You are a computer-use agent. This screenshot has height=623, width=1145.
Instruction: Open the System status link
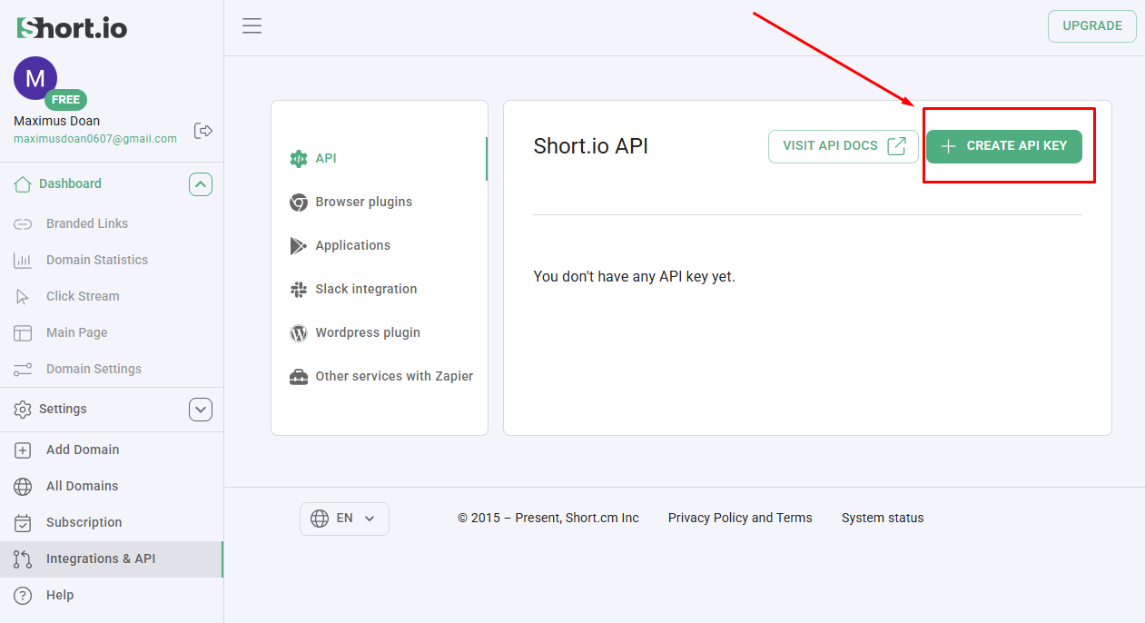pos(883,518)
